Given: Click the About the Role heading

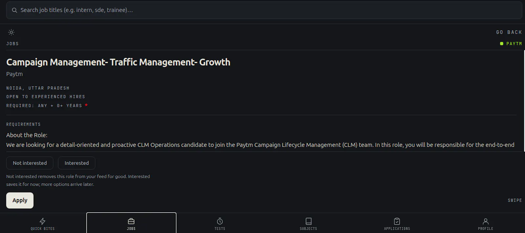Looking at the screenshot, I should (x=27, y=135).
